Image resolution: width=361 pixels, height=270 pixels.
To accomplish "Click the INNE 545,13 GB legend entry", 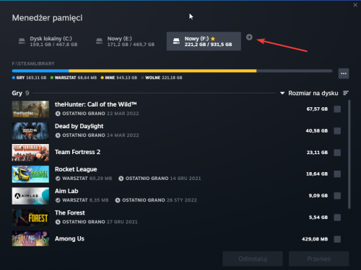I will pos(119,78).
